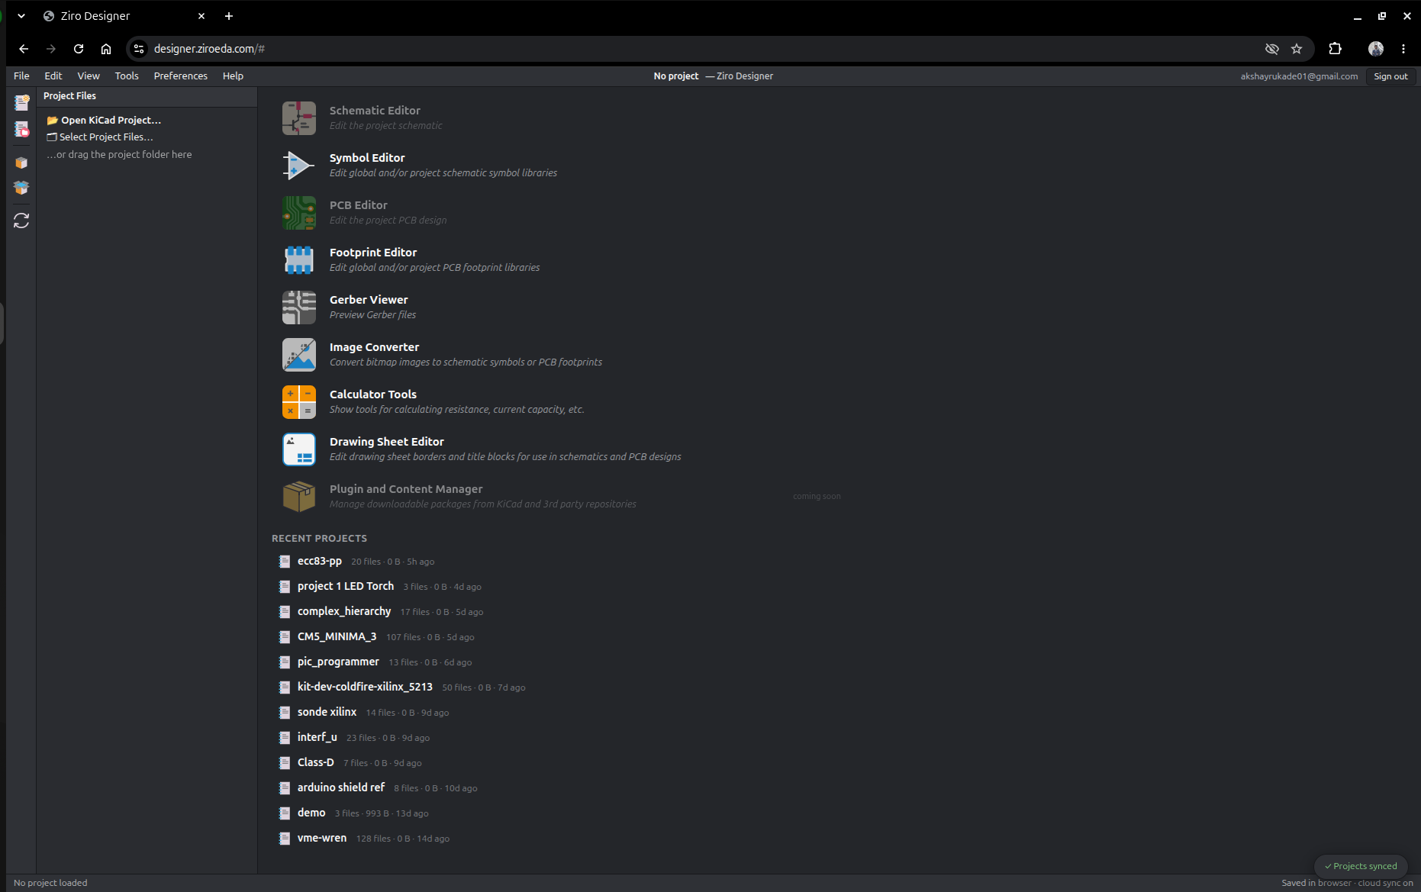The image size is (1421, 892).
Task: Click the archive project box icon
Action: click(x=21, y=163)
